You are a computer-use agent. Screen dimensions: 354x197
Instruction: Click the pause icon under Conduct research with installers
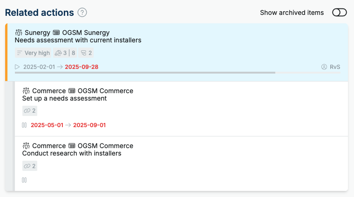(24, 180)
